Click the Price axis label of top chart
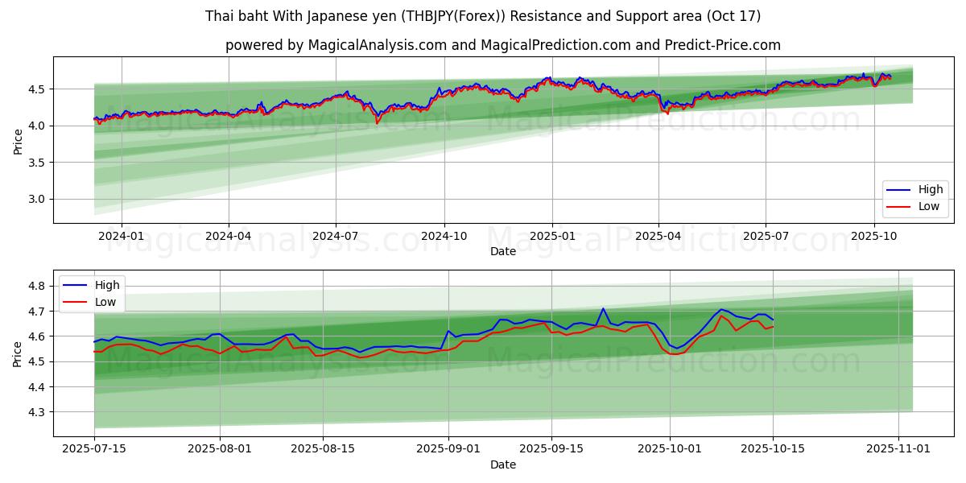The image size is (966, 483). pyautogui.click(x=18, y=141)
